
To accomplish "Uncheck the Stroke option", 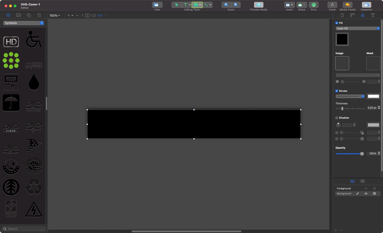I will 337,91.
